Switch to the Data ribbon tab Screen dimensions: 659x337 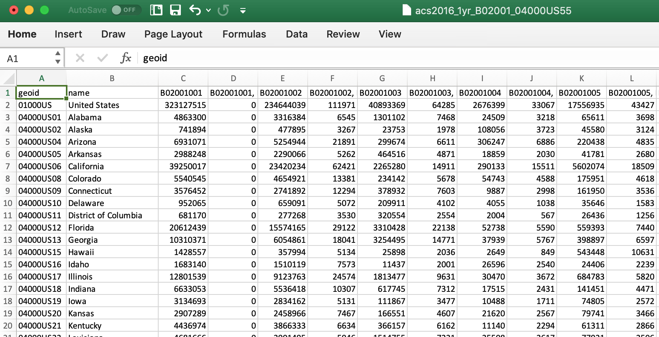(x=297, y=34)
